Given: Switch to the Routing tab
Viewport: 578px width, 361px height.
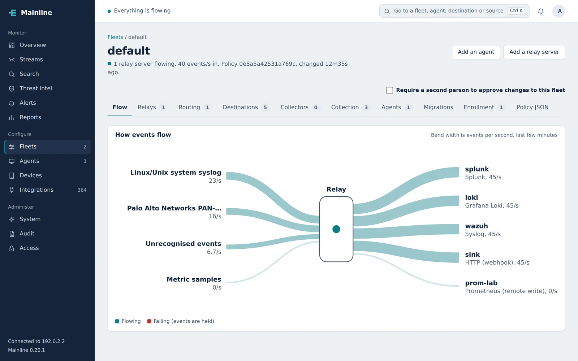Looking at the screenshot, I should pyautogui.click(x=194, y=107).
